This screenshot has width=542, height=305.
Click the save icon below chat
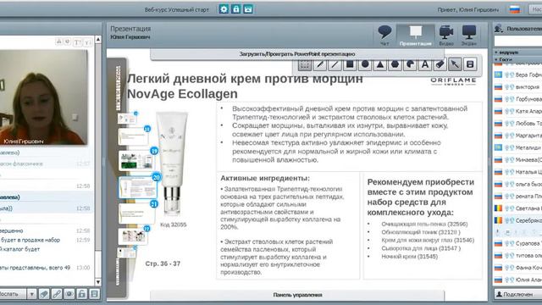(94, 294)
